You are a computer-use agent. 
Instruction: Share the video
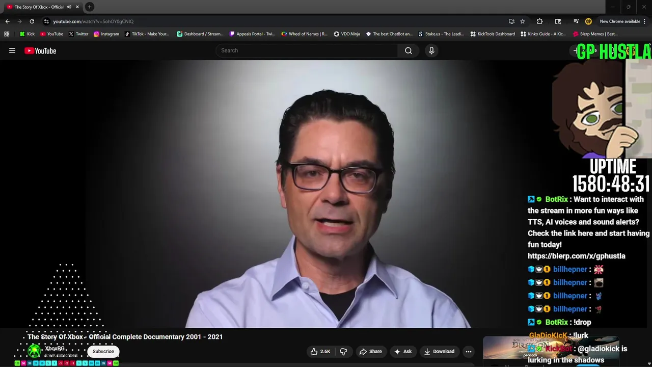[x=370, y=351]
